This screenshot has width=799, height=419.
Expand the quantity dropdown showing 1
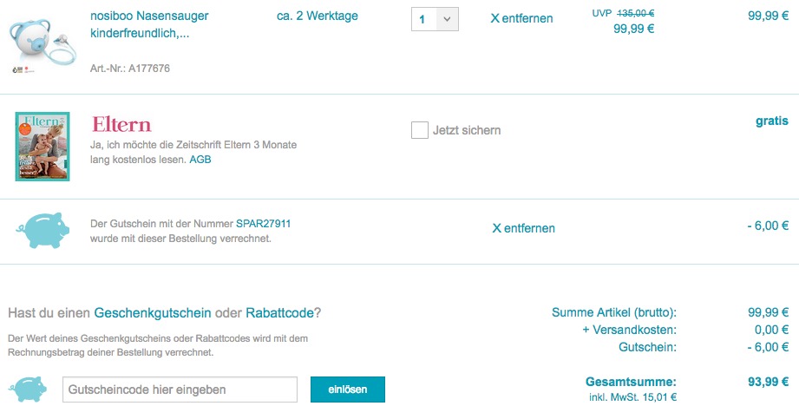[x=435, y=18]
